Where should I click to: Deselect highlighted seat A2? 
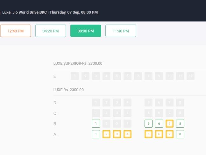pos(106,134)
